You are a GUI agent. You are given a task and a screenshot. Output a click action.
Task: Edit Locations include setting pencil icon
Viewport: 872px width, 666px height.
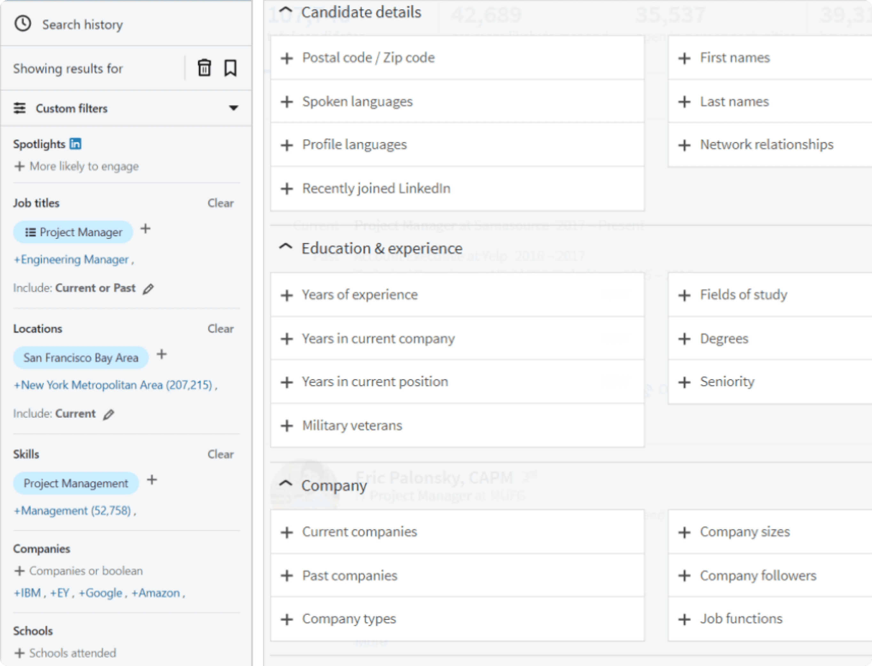[108, 415]
